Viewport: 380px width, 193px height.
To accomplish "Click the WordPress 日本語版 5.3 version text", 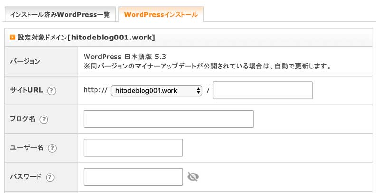I will (125, 57).
